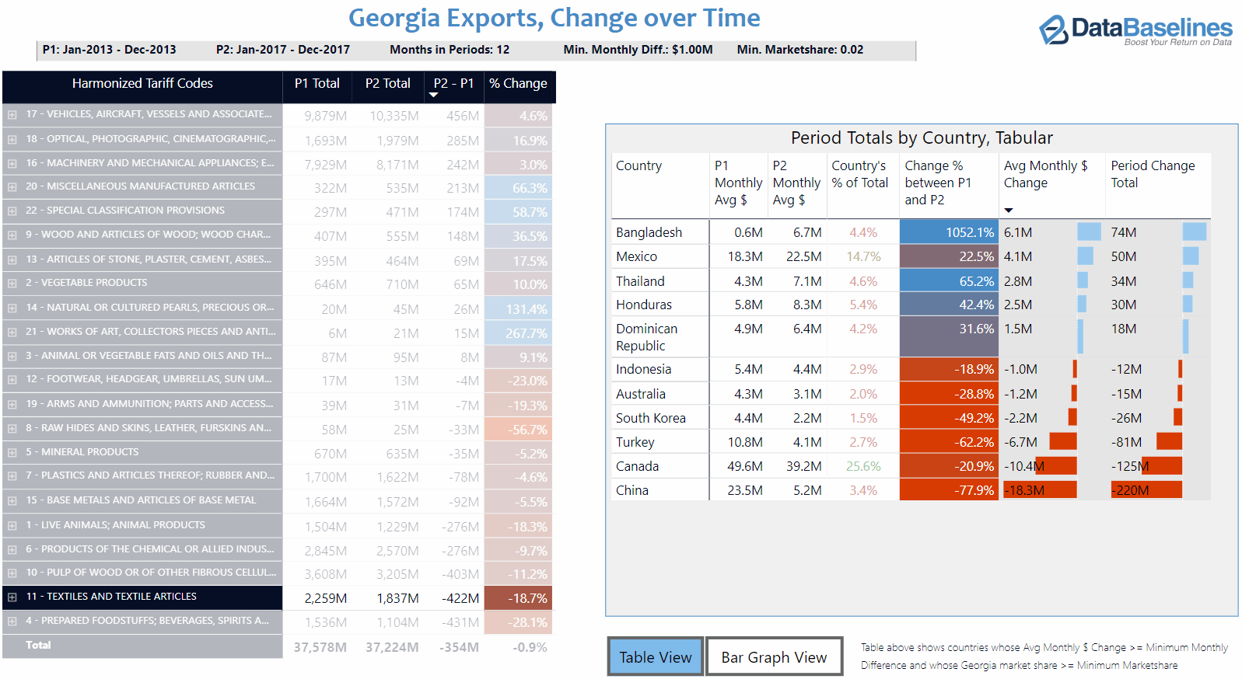The image size is (1242, 679).
Task: Click Harmonized Tariff Codes header
Action: coord(142,84)
